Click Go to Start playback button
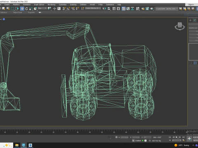 [x=170, y=137]
